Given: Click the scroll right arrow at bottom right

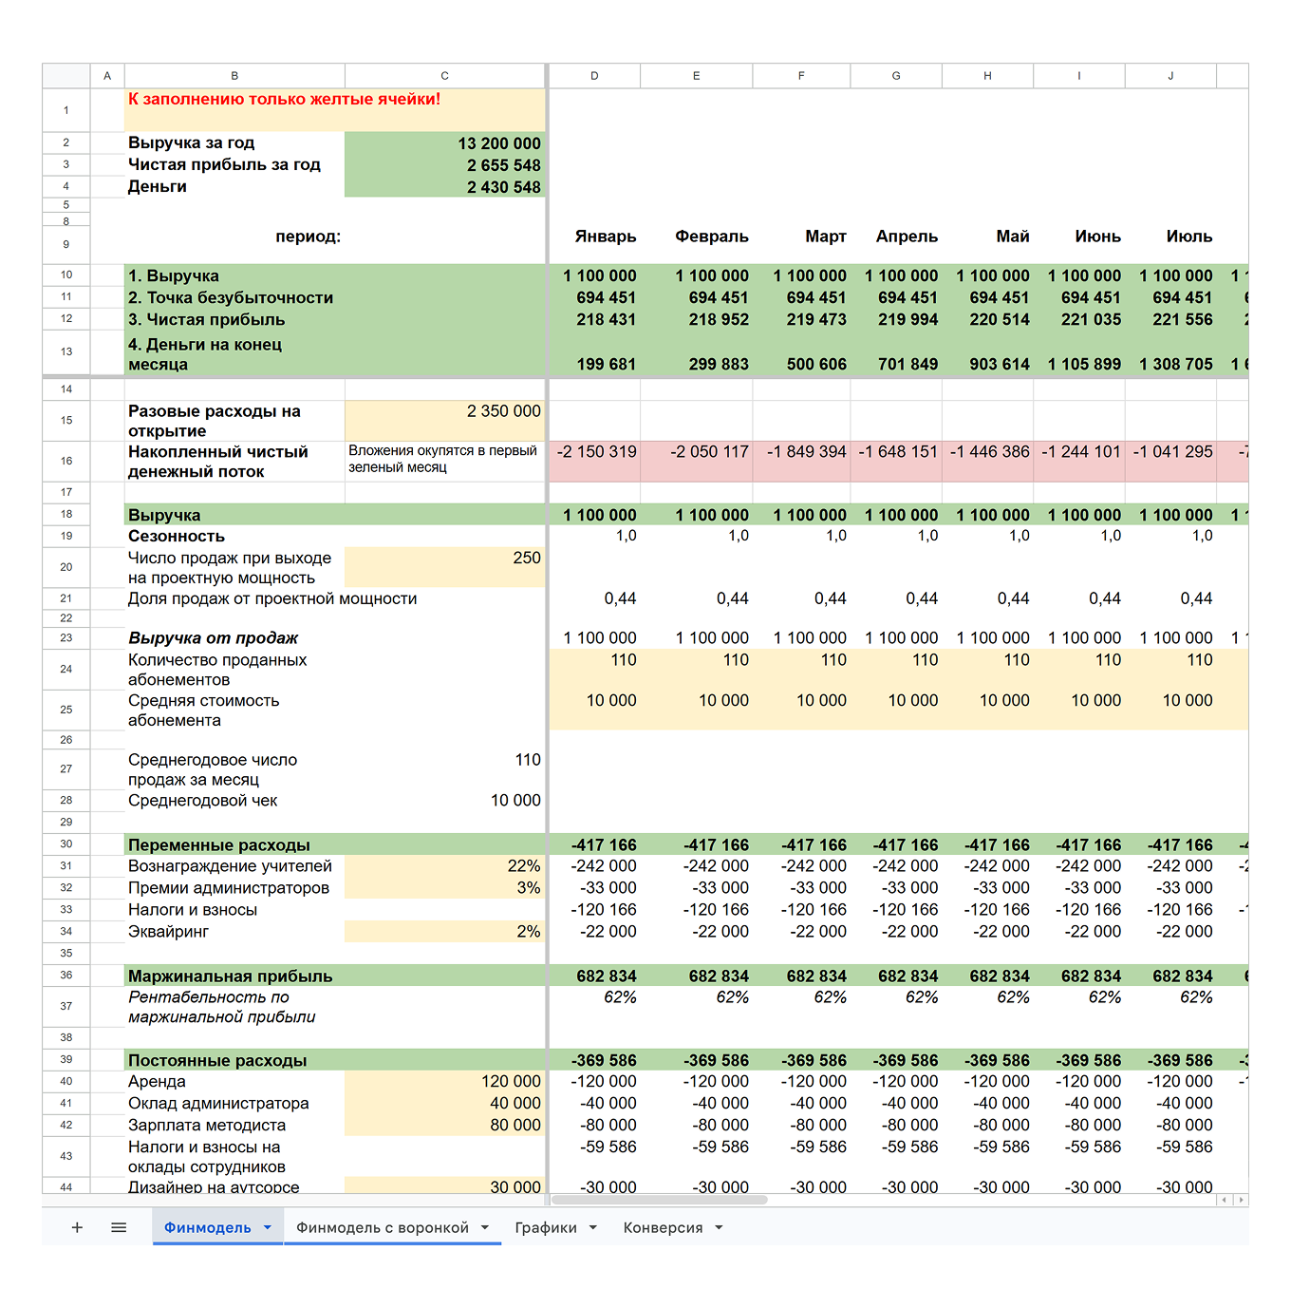Looking at the screenshot, I should pyautogui.click(x=1241, y=1200).
